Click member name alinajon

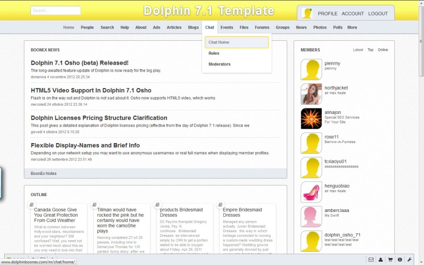coord(333,112)
